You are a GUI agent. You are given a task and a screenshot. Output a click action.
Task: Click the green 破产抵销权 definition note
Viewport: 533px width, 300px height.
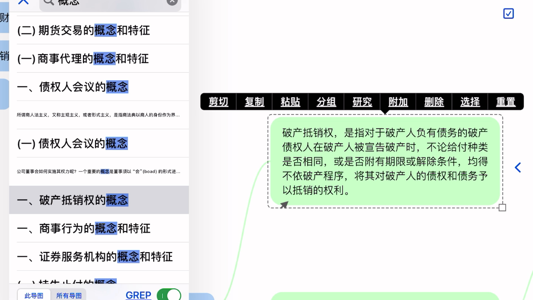coord(385,161)
